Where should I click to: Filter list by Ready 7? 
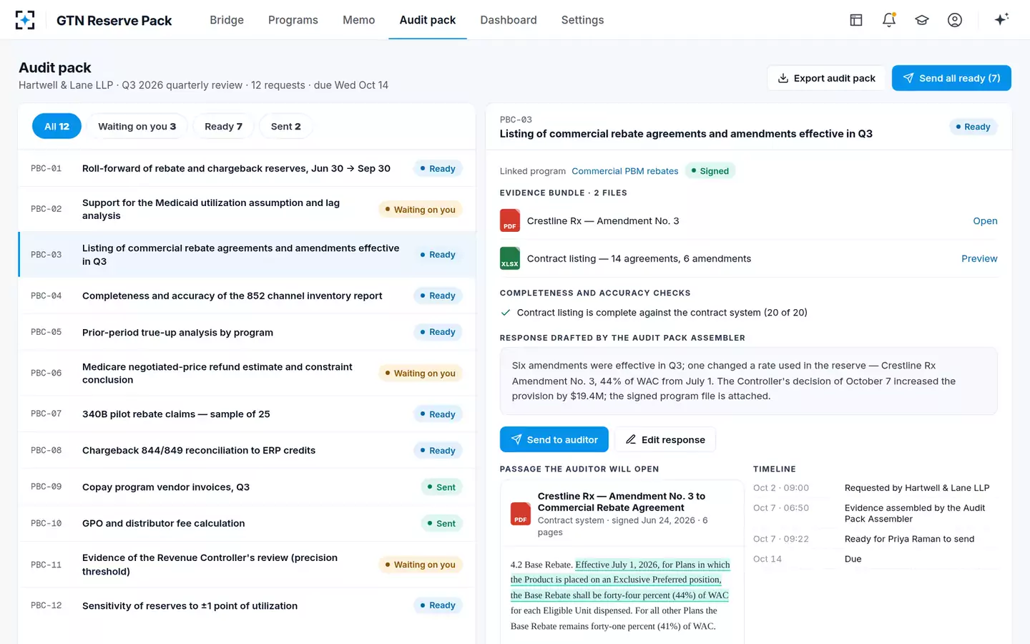[x=223, y=127]
